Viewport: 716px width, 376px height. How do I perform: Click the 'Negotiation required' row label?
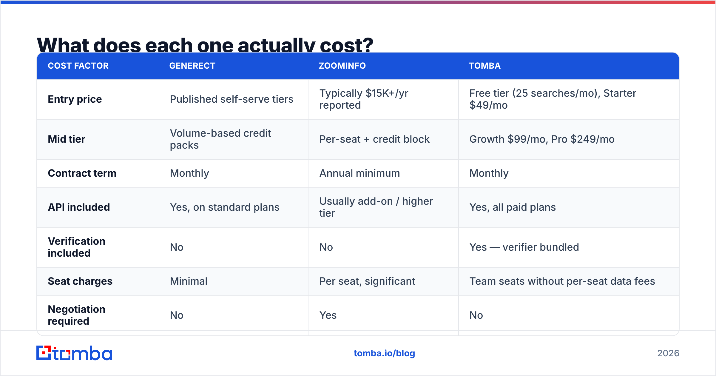(77, 315)
